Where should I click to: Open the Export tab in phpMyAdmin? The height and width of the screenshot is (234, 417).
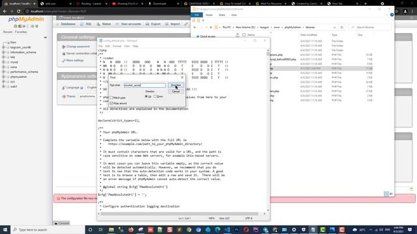(153, 24)
